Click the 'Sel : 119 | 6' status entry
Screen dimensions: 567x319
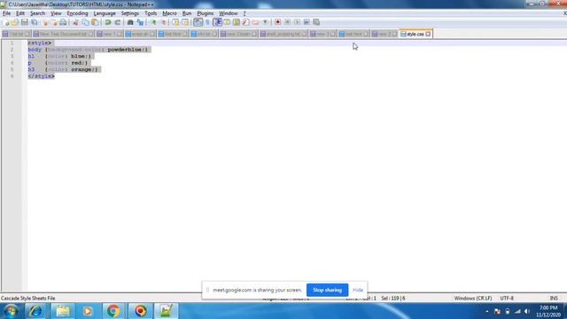393,299
